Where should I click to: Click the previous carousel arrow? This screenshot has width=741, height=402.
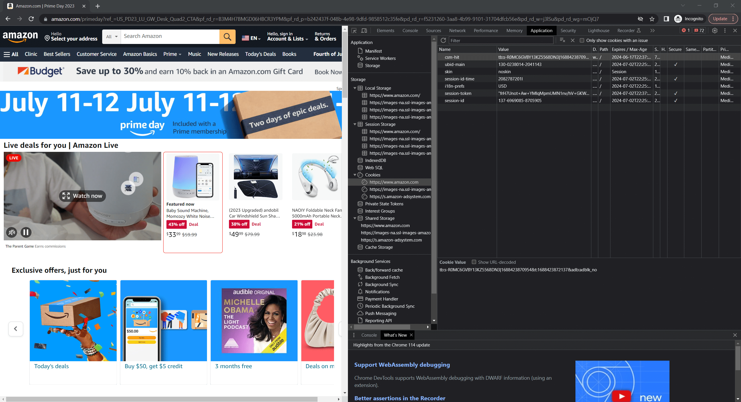tap(16, 329)
